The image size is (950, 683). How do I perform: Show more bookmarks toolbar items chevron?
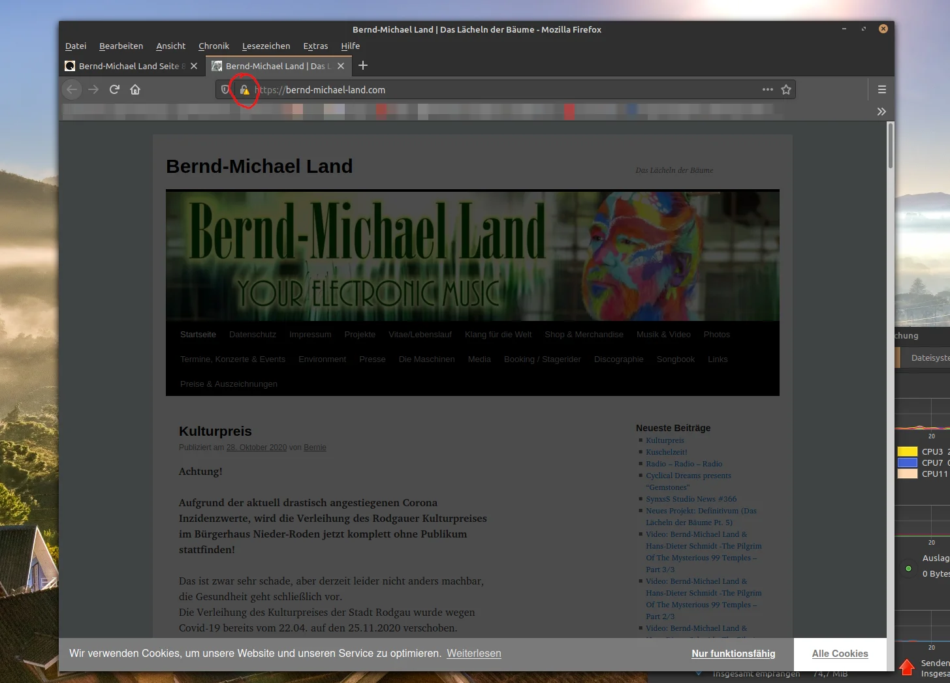click(881, 112)
